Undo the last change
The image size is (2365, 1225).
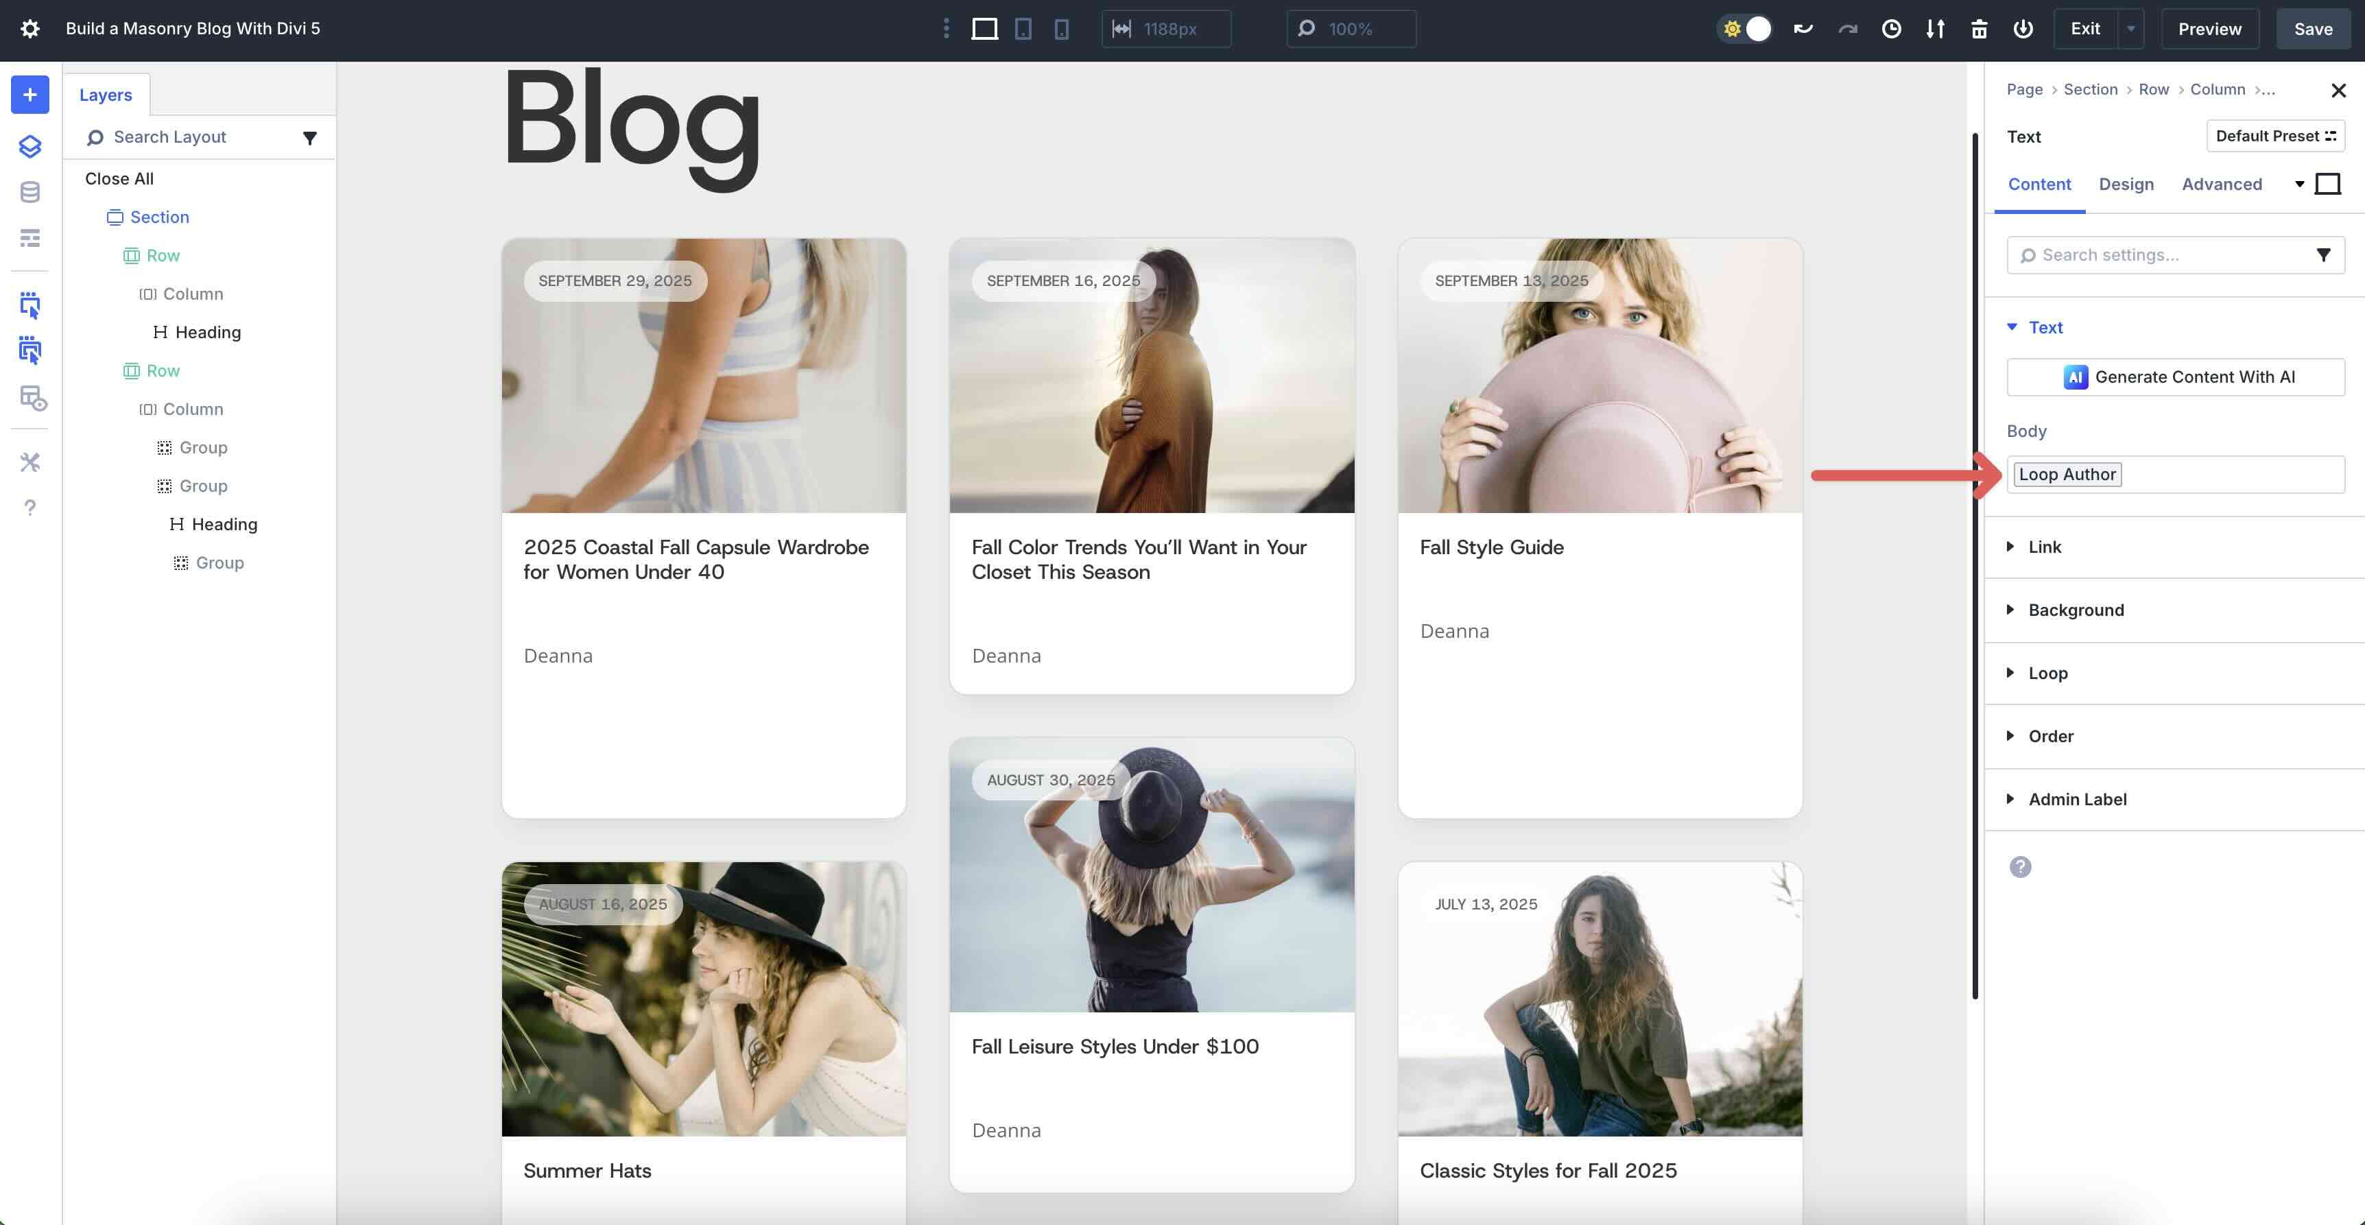point(1802,29)
